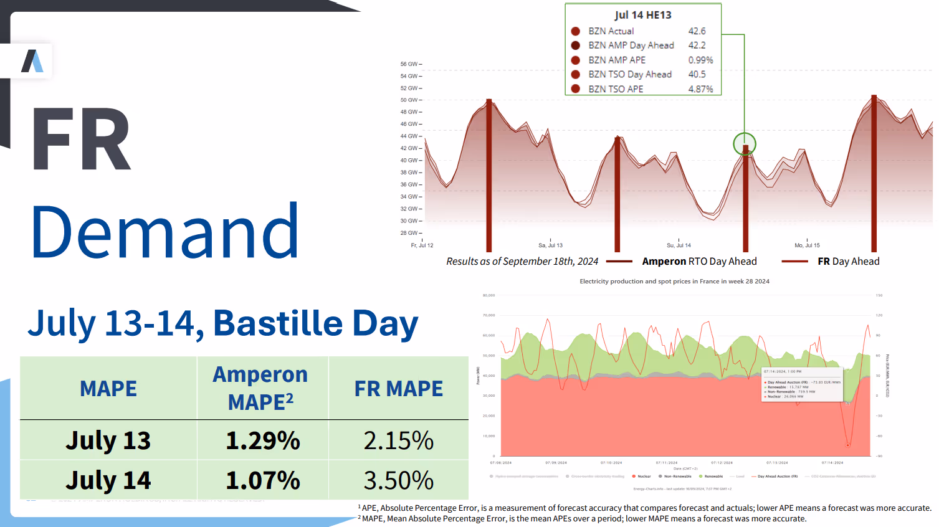Image resolution: width=939 pixels, height=527 pixels.
Task: Click the Jul 14 HE13 tooltip title
Action: pyautogui.click(x=643, y=15)
